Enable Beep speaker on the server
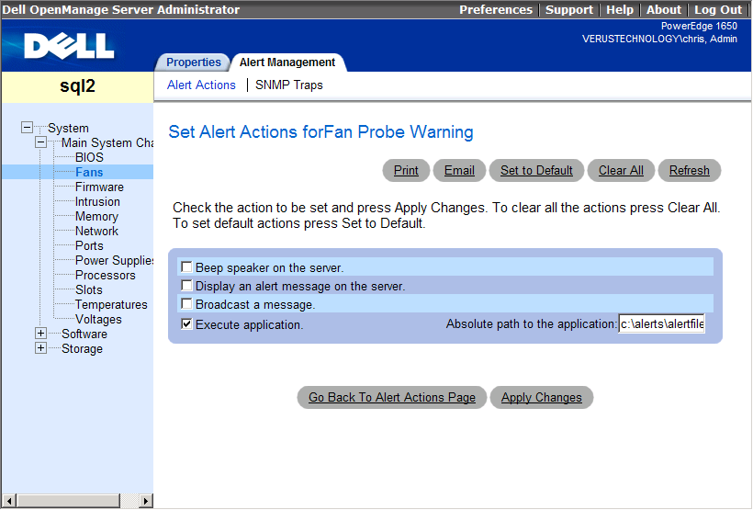The image size is (753, 510). (187, 267)
